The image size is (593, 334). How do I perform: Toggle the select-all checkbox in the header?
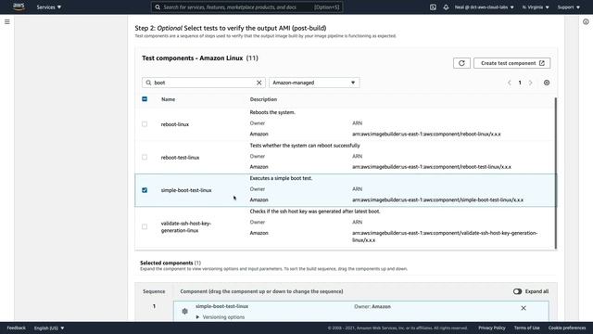(145, 99)
